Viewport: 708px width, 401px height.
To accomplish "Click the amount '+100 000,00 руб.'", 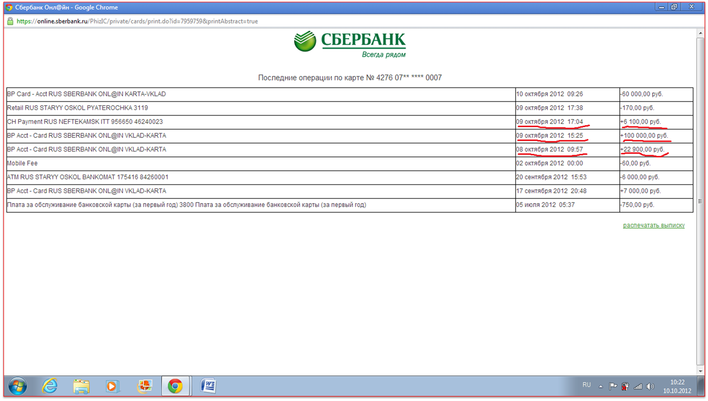I will [644, 136].
